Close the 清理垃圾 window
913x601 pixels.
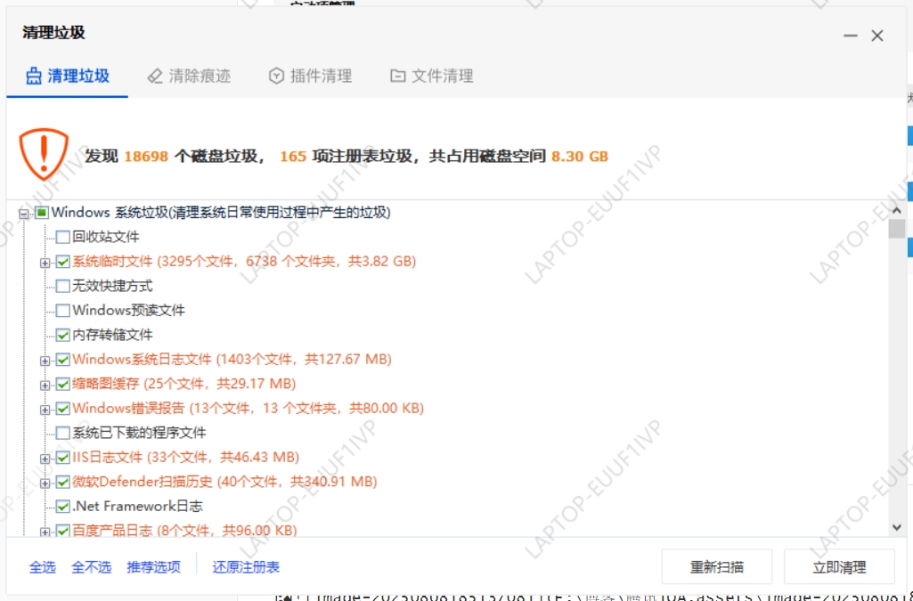pyautogui.click(x=877, y=37)
